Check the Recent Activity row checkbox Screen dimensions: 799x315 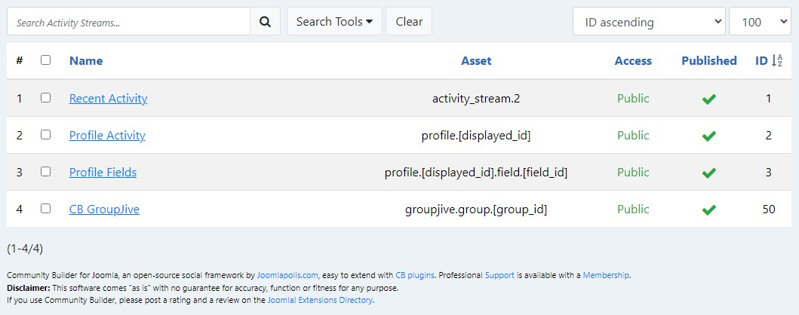point(46,98)
